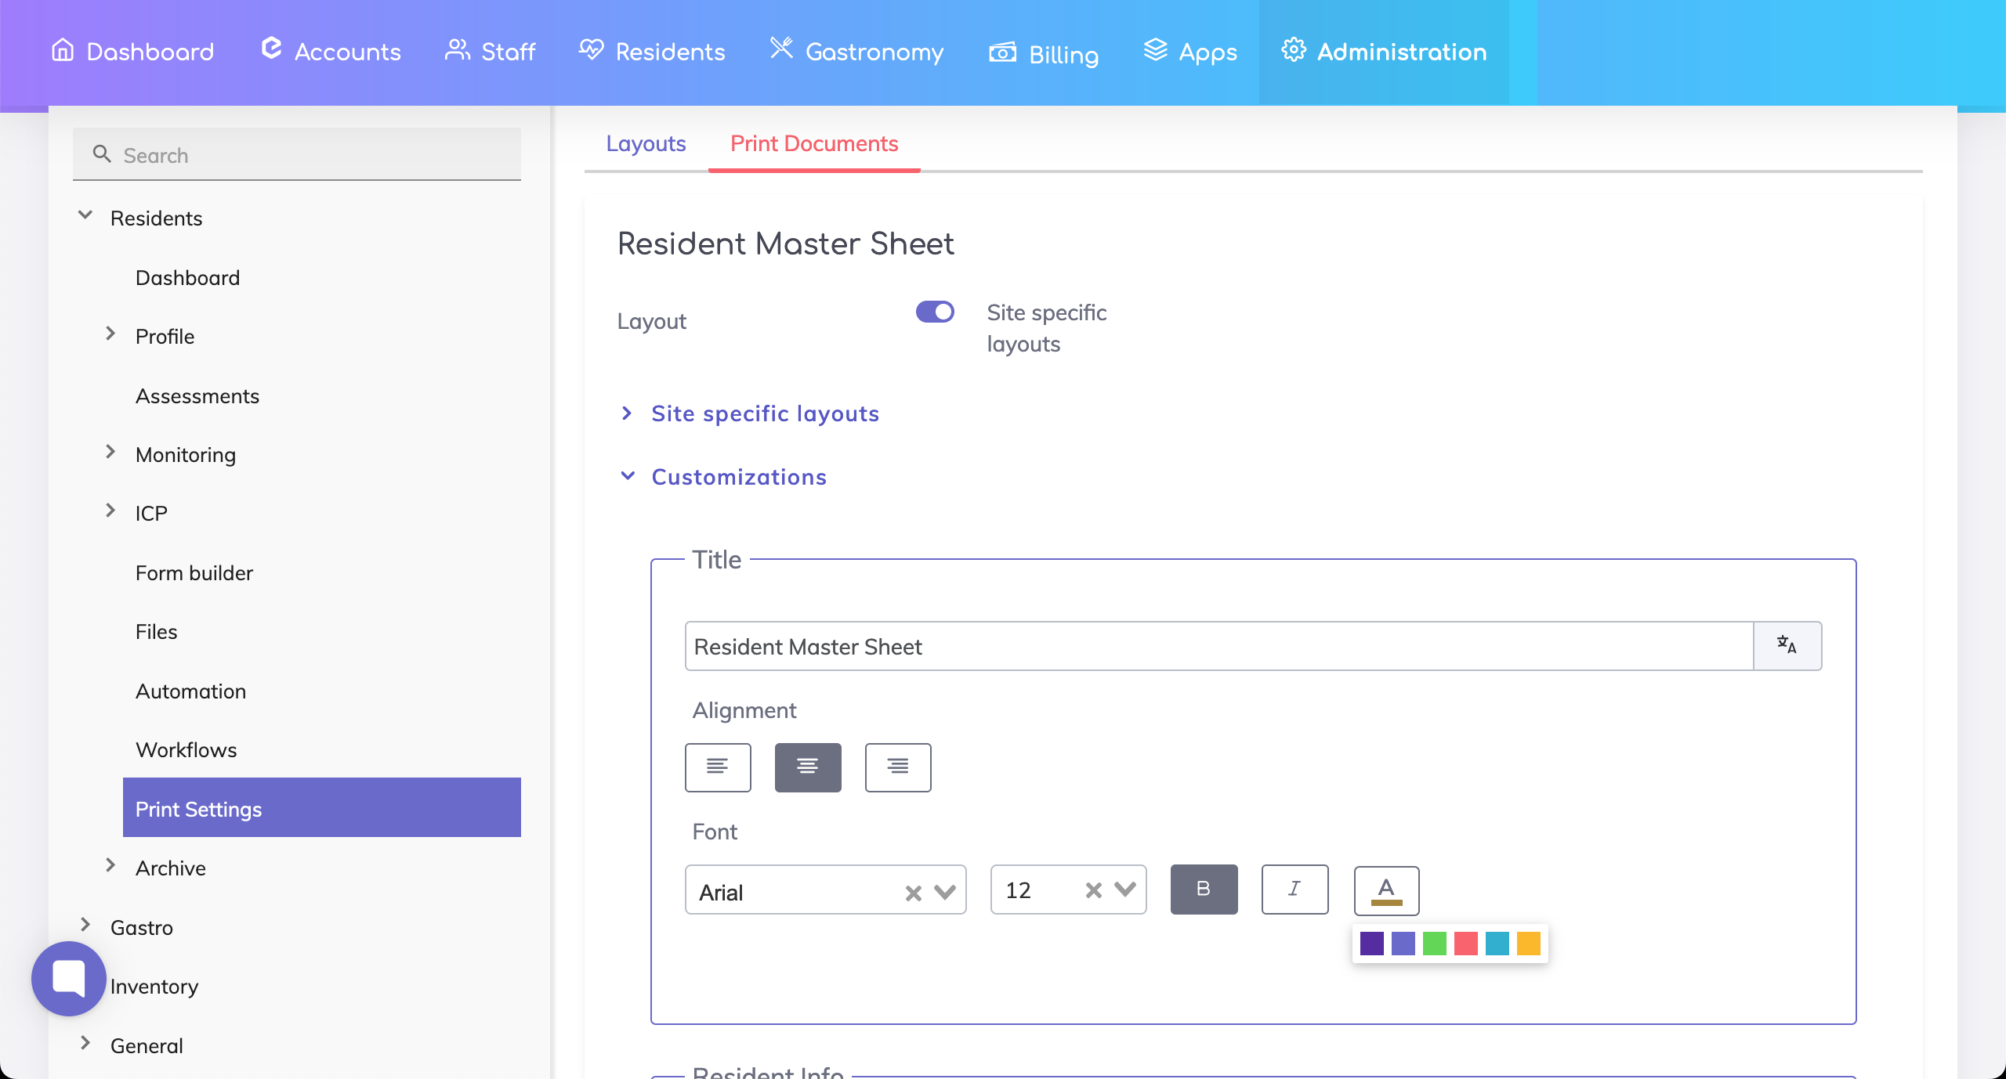
Task: Open the chat bubble widget
Action: point(69,979)
